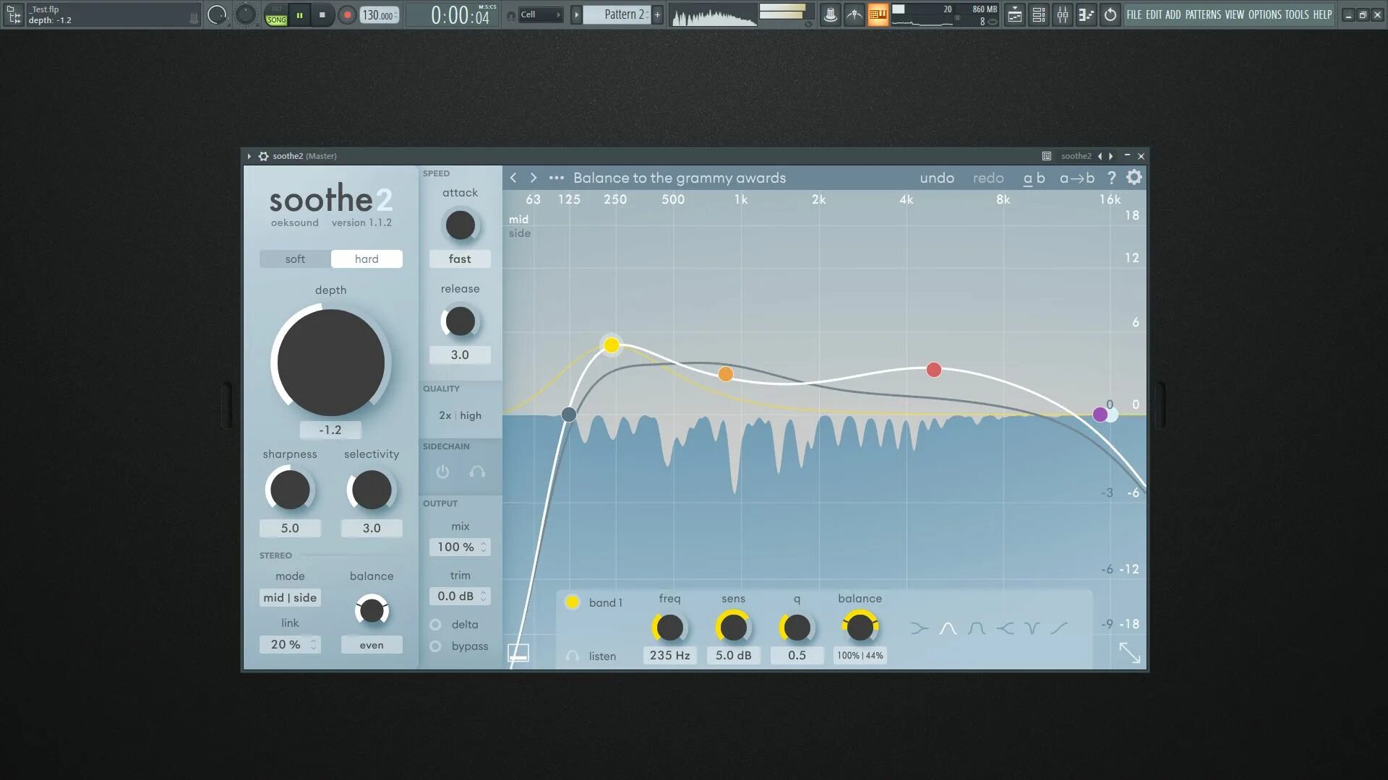Select the low-cut band shape icon
This screenshot has height=780, width=1388.
tap(919, 628)
